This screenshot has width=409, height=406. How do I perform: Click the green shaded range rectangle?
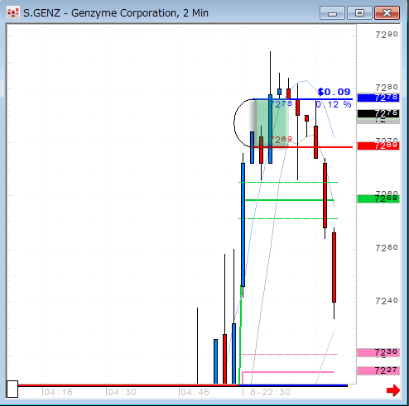272,123
